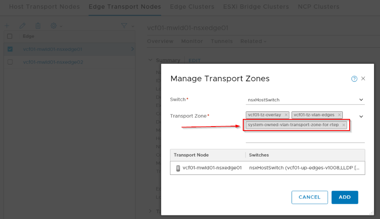Collapse the Summary section expander

click(x=150, y=60)
